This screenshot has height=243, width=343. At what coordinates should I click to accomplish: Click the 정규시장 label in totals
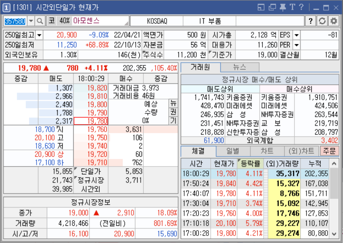[90, 180]
